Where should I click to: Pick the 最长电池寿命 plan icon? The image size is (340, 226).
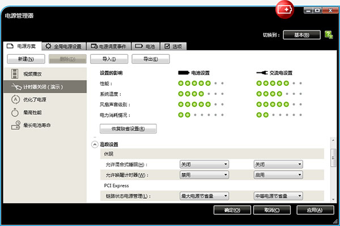click(15, 125)
